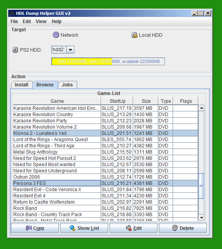Click size cell 4230 MB
The width and height of the screenshot is (222, 249).
[x=146, y=195]
